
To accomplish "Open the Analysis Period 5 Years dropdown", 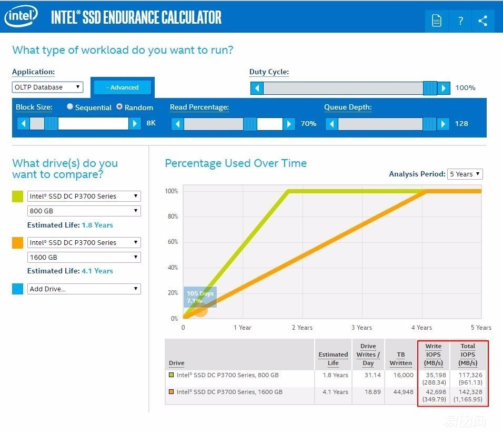I will pyautogui.click(x=465, y=174).
